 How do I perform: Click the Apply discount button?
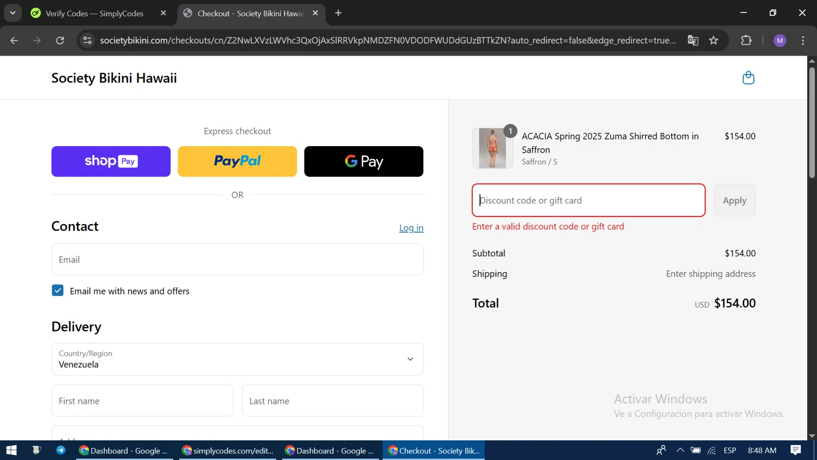735,200
